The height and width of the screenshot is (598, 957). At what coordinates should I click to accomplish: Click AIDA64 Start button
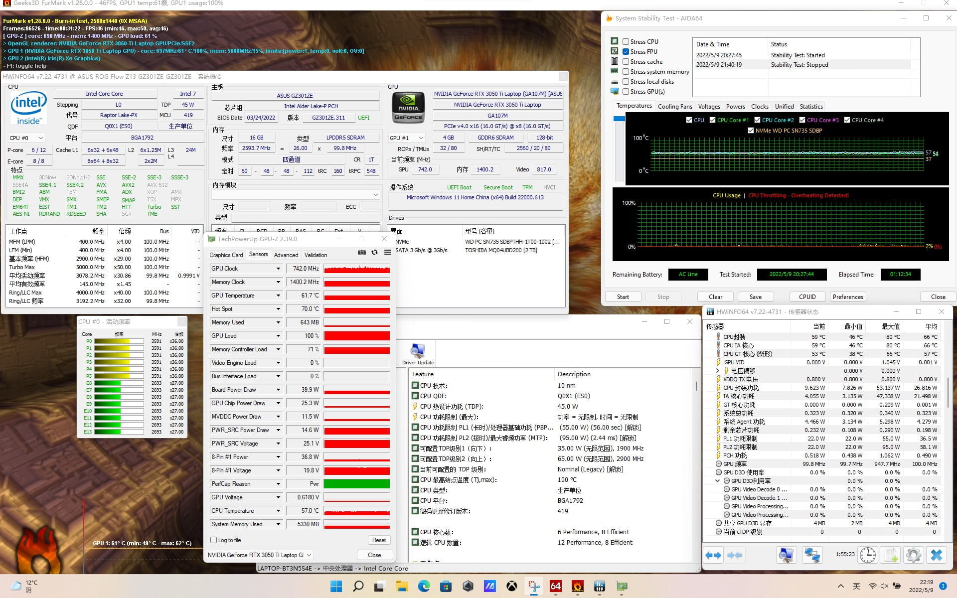coord(623,297)
